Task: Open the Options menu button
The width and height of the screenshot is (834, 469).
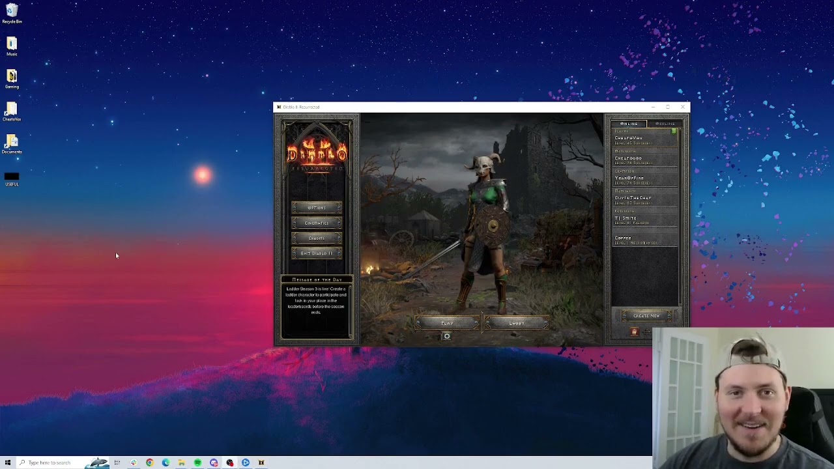Action: [x=317, y=208]
